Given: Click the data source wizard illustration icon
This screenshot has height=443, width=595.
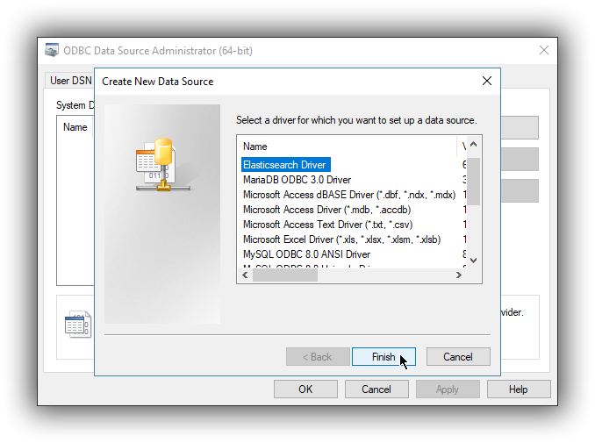Looking at the screenshot, I should (x=158, y=164).
